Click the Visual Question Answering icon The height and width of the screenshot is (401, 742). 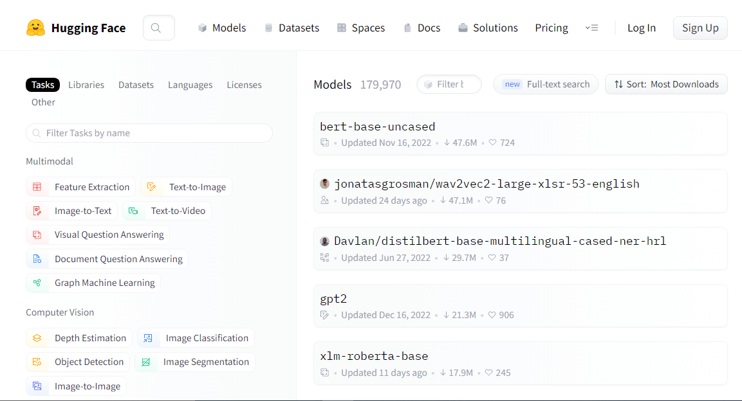coord(37,235)
